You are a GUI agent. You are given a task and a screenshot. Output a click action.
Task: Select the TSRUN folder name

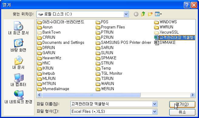tap(107, 78)
